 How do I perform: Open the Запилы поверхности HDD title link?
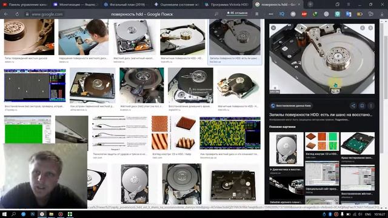321,114
